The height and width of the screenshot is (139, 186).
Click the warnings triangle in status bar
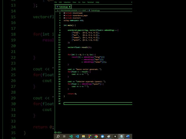pos(60,132)
